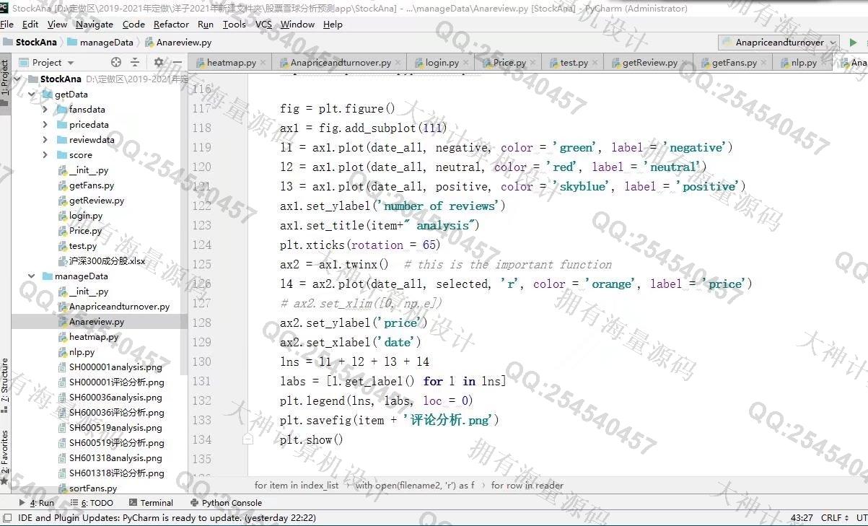Open the Window menu
Viewport: 868px width, 526px height.
(297, 24)
